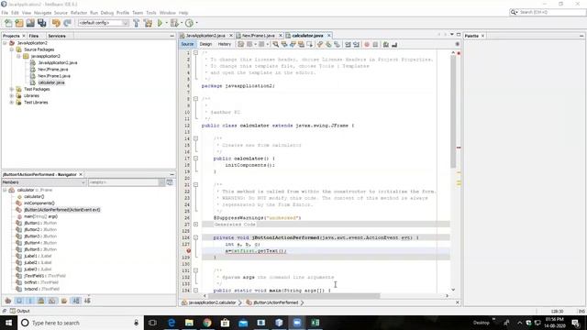Click the Uncomment editor toolbar icon
Image resolution: width=587 pixels, height=330 pixels.
tap(394, 44)
